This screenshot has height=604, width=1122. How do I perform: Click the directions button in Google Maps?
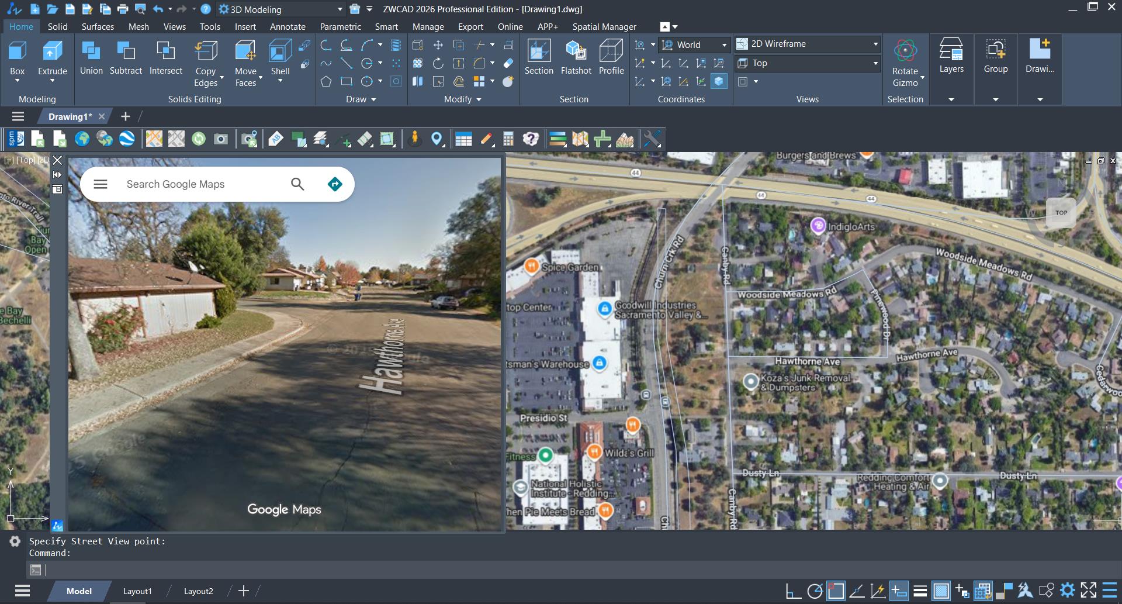pyautogui.click(x=334, y=184)
